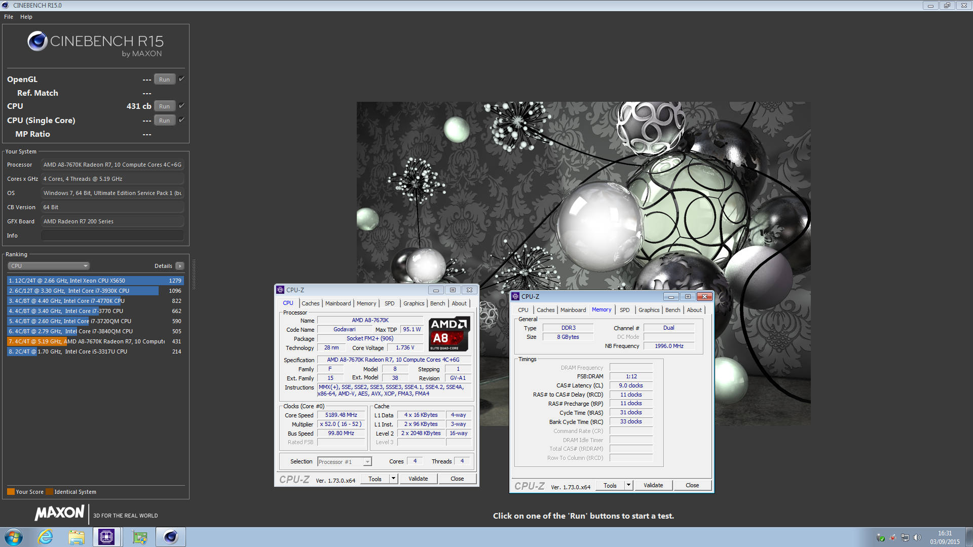973x547 pixels.
Task: Select ranking entry Intel Core i7-3930K
Action: pyautogui.click(x=95, y=291)
